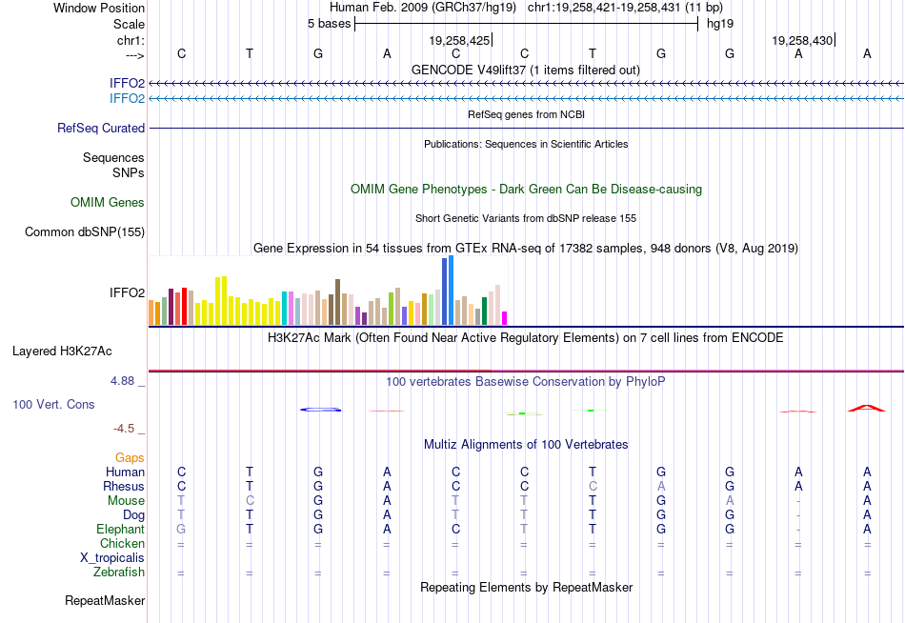Viewport: 905px width, 623px height.
Task: Select the Chicken alignment row label
Action: 122,543
